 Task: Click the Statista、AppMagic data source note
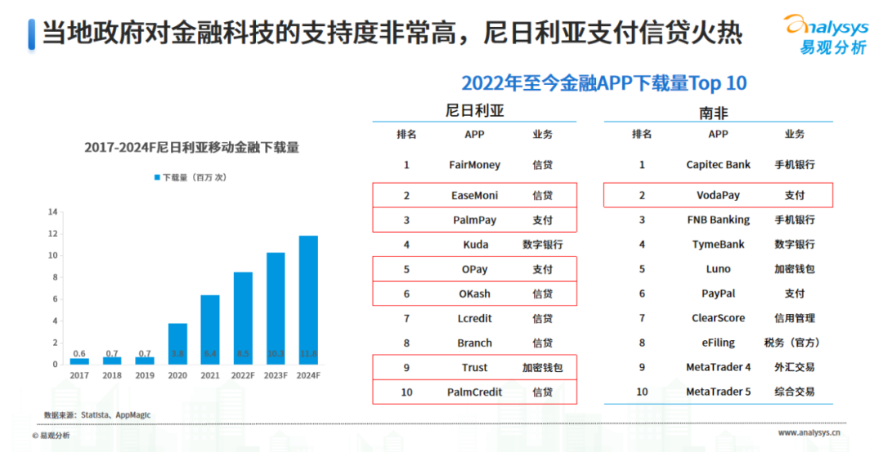98,415
